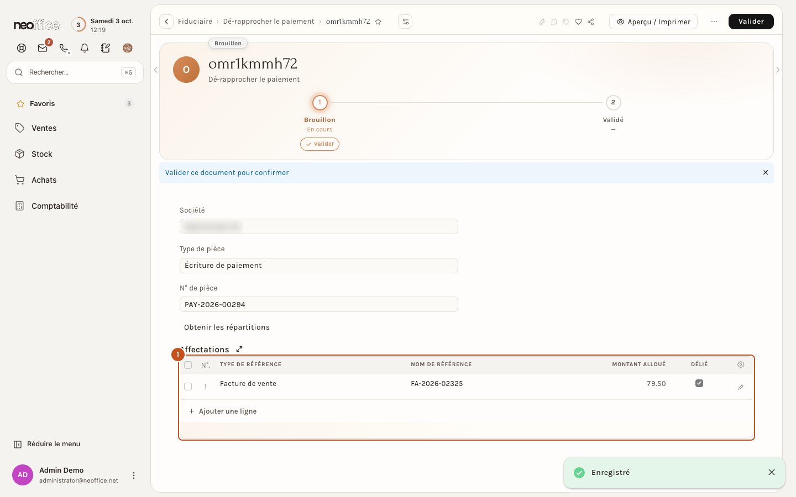Click the attachment paperclip icon

542,22
